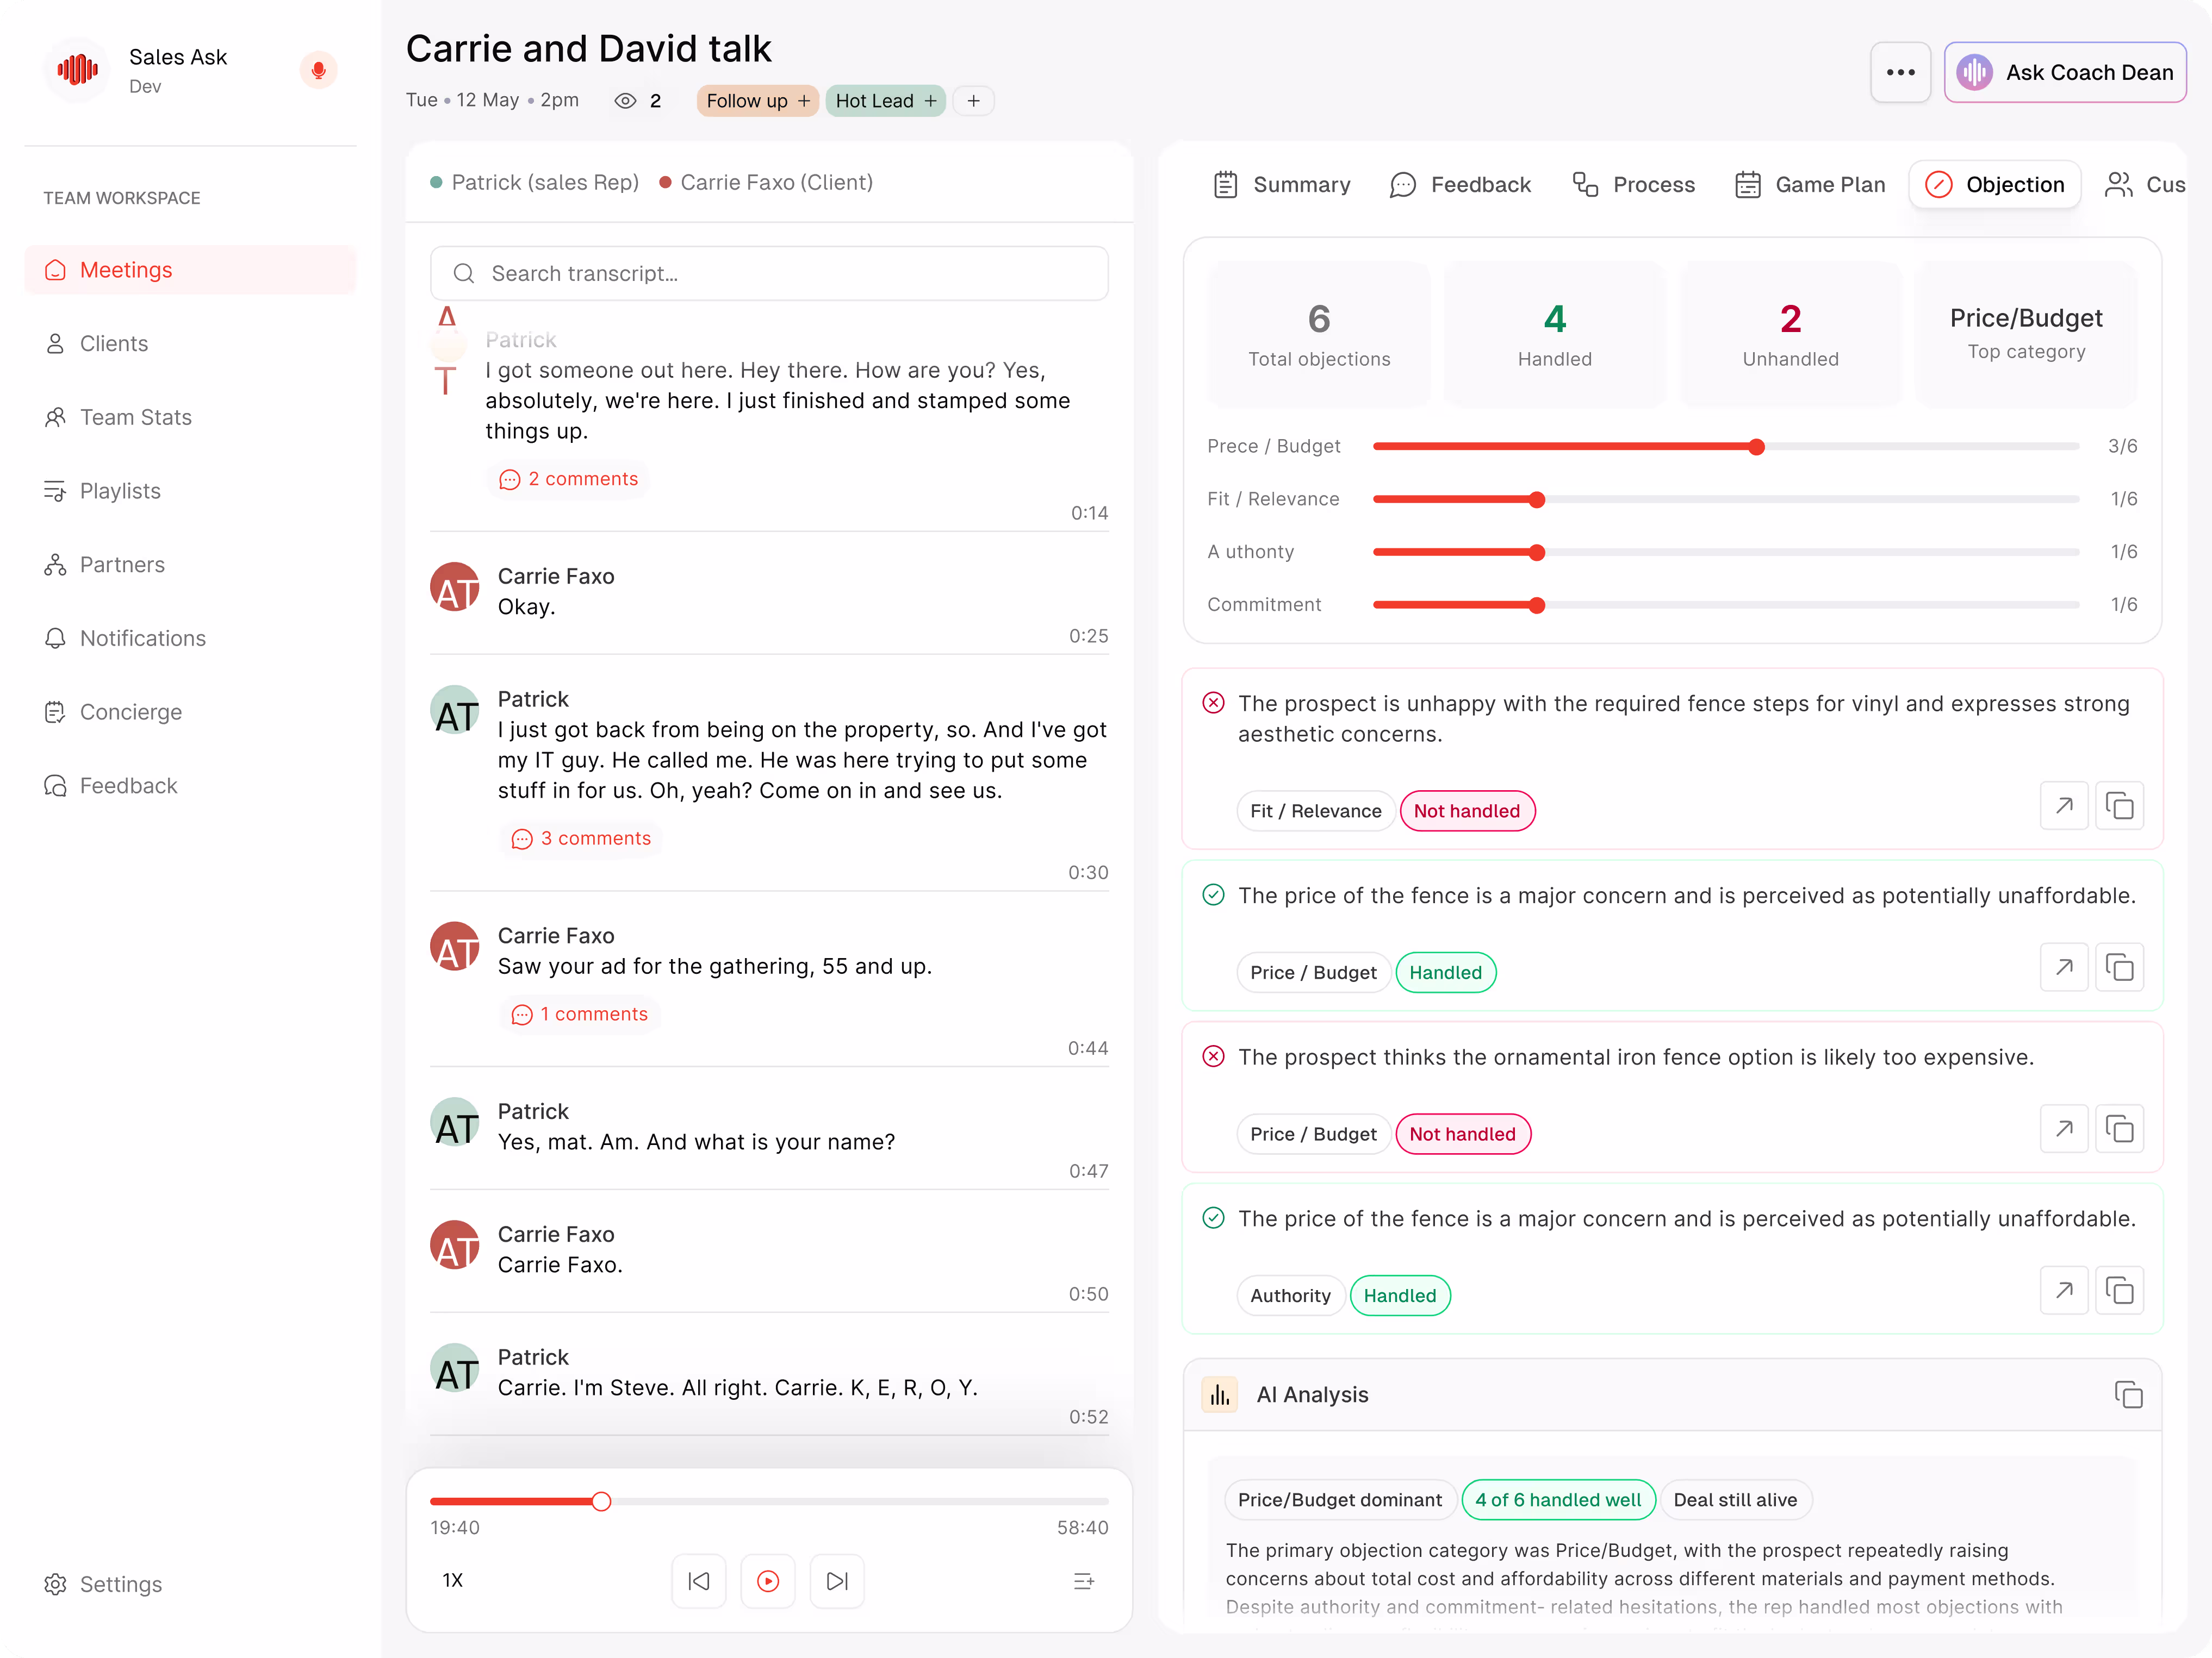Switch to the Process tab
Image resolution: width=2212 pixels, height=1658 pixels.
(x=1633, y=185)
